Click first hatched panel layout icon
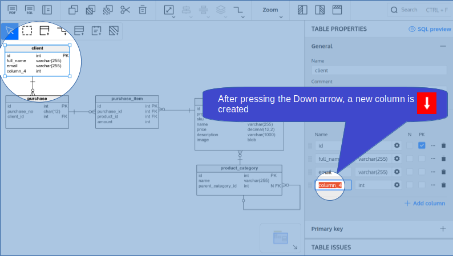Viewport: 453px width, 256px height. 302,10
